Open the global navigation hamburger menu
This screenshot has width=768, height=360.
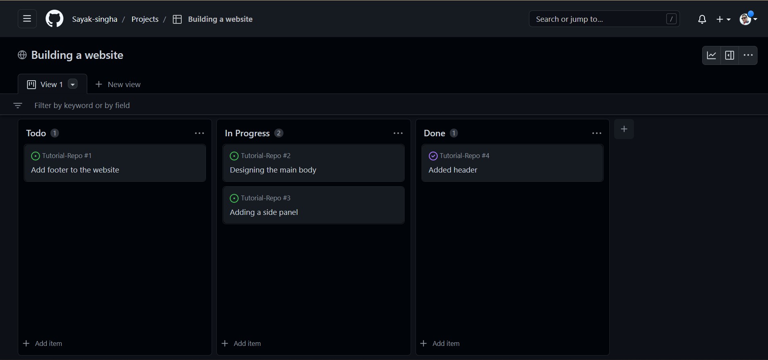point(27,19)
